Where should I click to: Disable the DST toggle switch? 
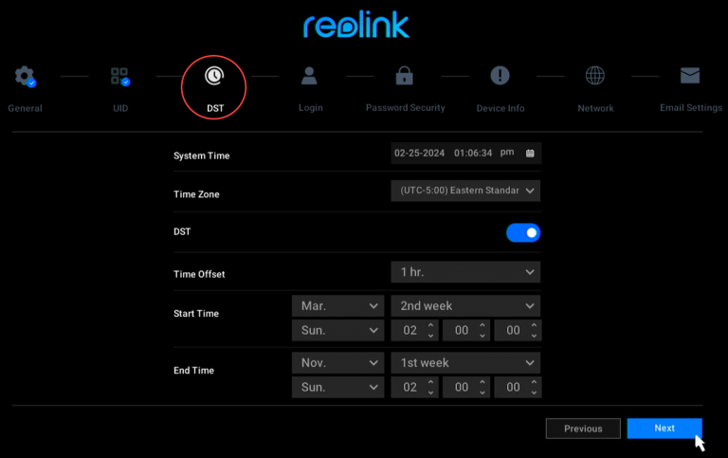point(523,232)
